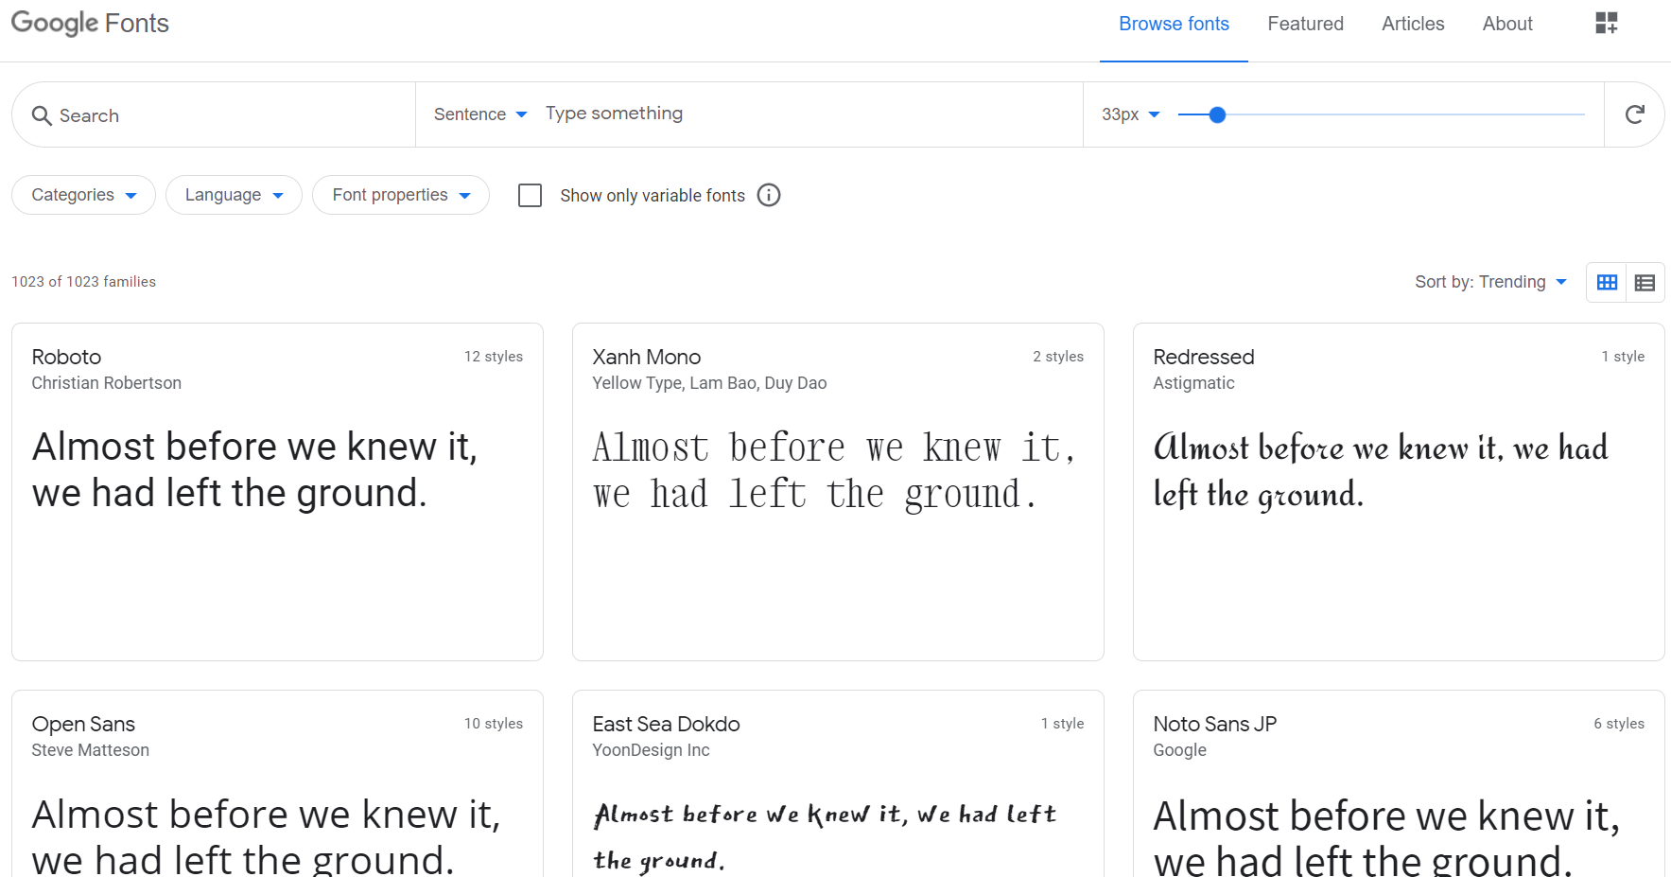This screenshot has height=877, width=1671.
Task: Open the Font properties dropdown
Action: (x=401, y=195)
